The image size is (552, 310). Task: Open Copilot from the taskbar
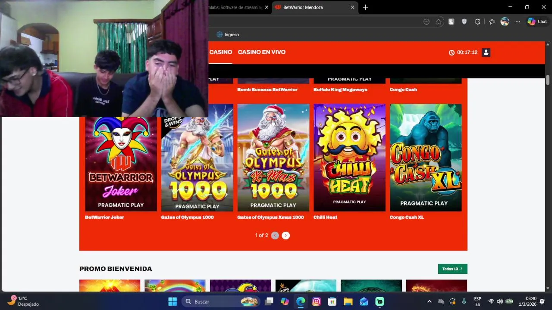tap(285, 302)
